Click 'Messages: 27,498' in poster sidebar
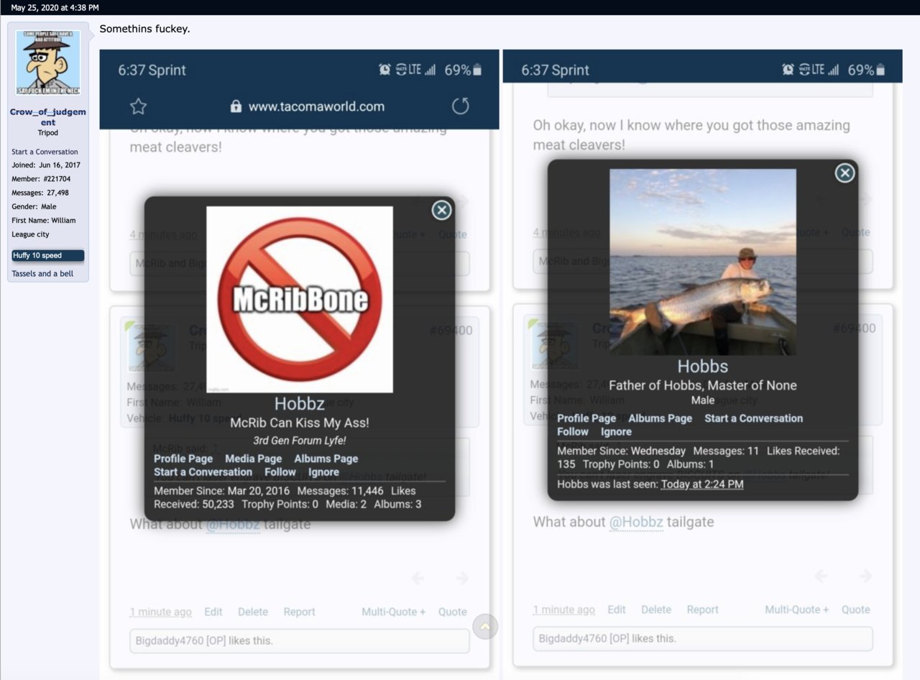 (x=40, y=193)
